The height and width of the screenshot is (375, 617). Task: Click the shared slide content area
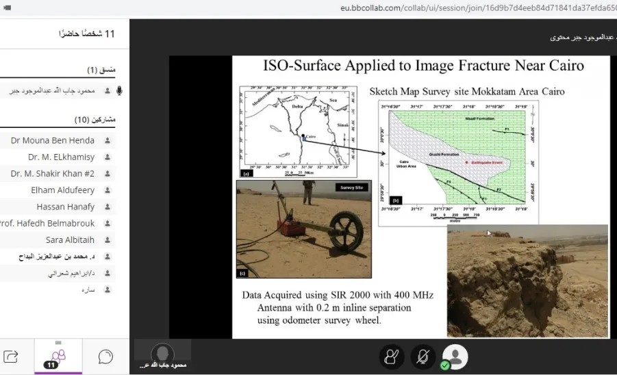click(420, 197)
